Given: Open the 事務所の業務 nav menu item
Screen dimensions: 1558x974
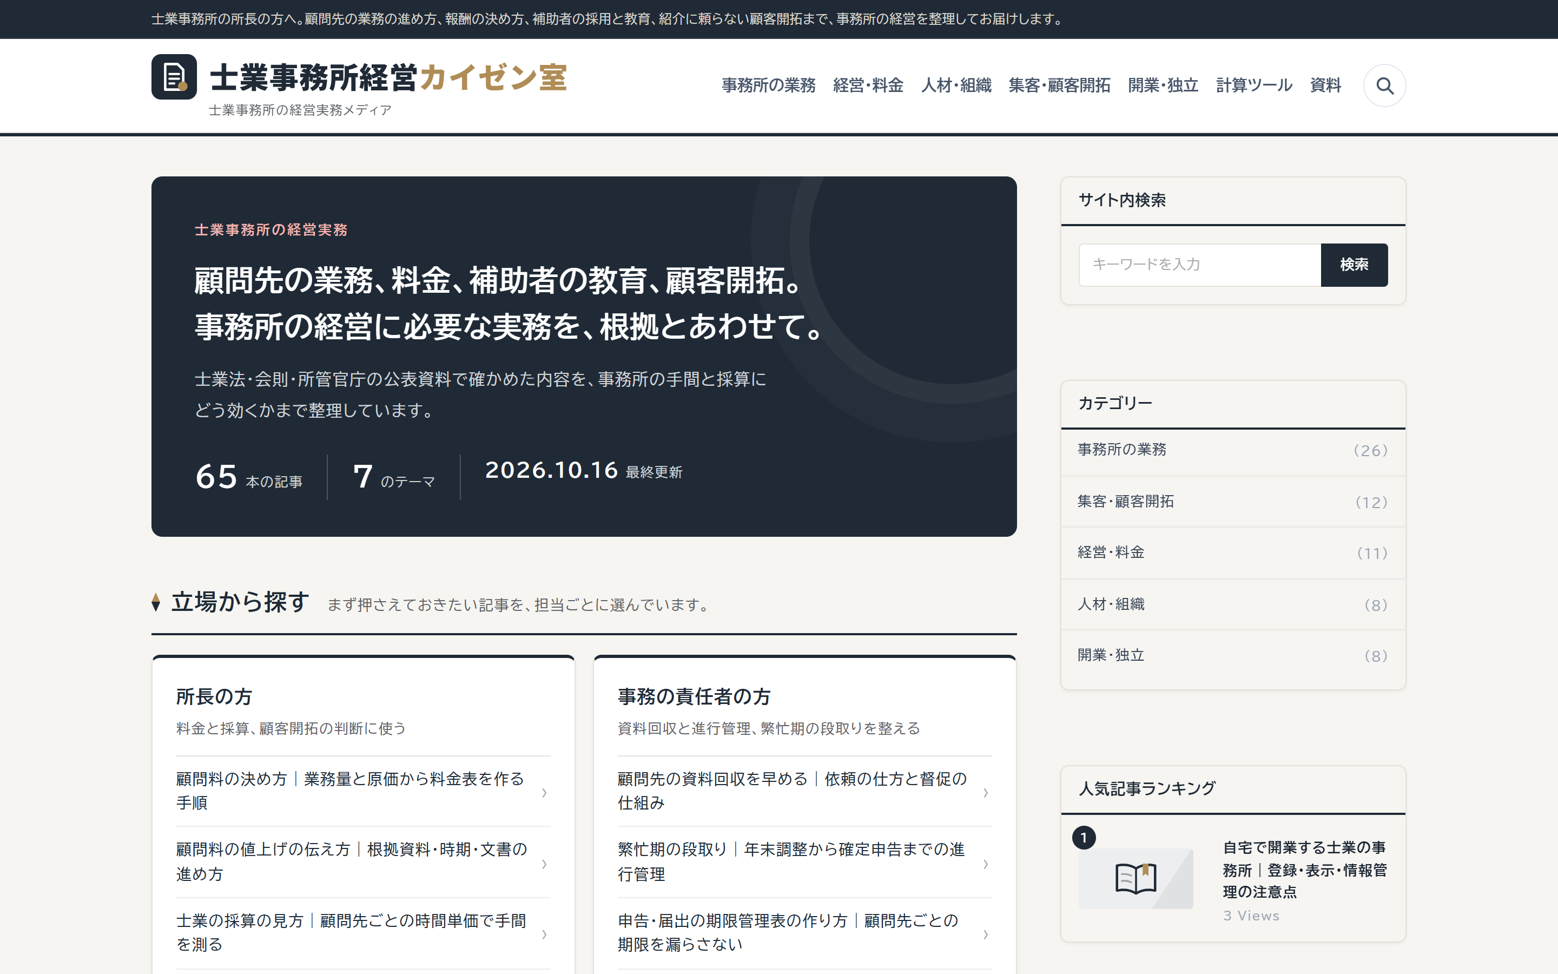Looking at the screenshot, I should pos(768,85).
